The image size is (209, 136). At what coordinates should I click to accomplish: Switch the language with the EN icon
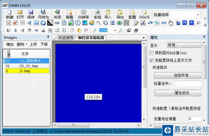click(x=185, y=23)
